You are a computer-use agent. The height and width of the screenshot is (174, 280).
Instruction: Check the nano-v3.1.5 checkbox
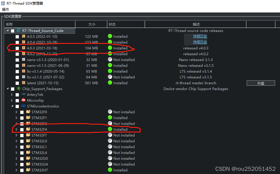point(17,66)
